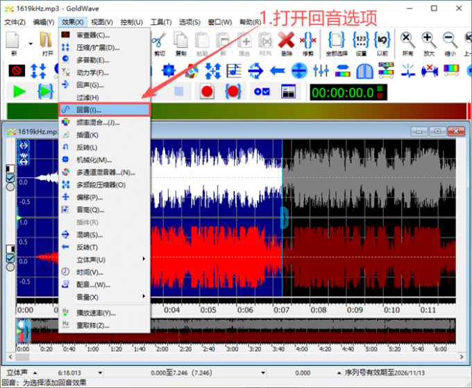The width and height of the screenshot is (472, 388).
Task: Open the arrow next to 0.000 in status bar
Action: point(339,373)
